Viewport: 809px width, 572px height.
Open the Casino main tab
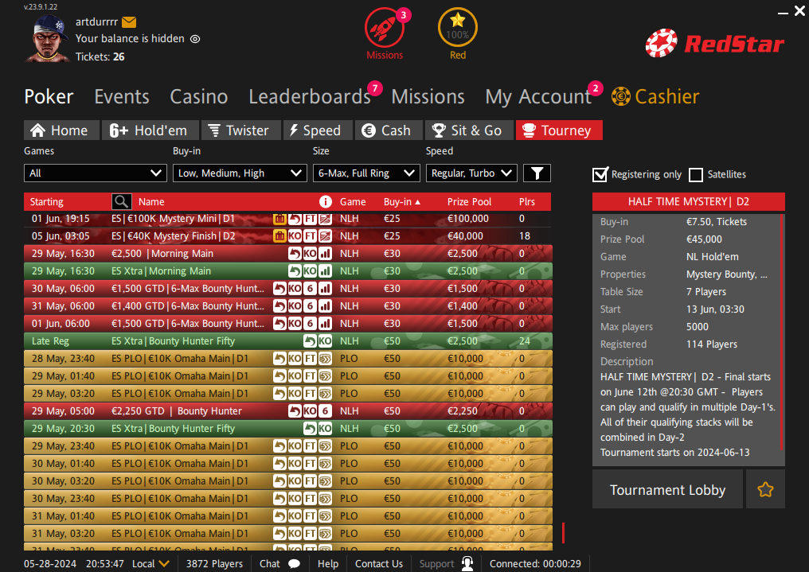198,96
